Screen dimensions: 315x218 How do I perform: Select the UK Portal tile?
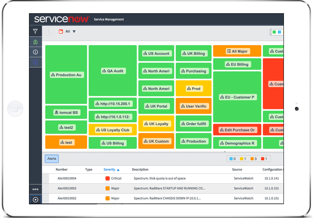(156, 106)
